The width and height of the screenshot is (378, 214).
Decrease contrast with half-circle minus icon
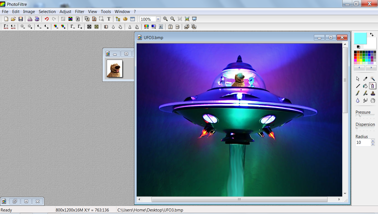(39, 27)
